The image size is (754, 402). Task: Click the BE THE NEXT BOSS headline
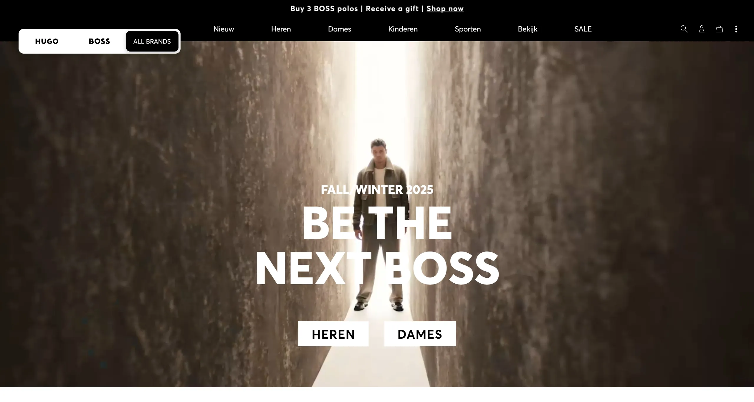point(377,245)
